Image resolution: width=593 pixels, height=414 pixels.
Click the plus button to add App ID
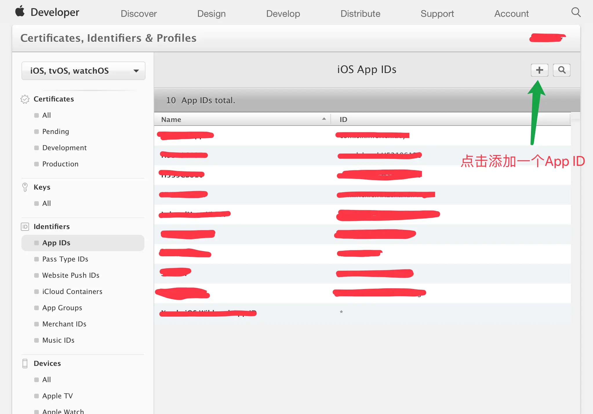tap(539, 70)
